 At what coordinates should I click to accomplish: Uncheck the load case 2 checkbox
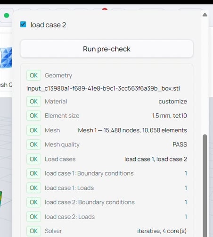[x=23, y=25]
